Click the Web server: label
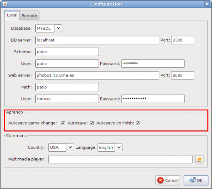 [x=20, y=75]
